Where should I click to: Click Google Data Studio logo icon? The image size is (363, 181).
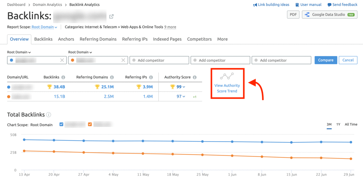(307, 15)
